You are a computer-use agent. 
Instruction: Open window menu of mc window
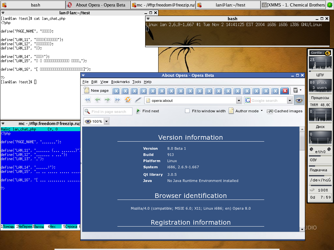3,123
